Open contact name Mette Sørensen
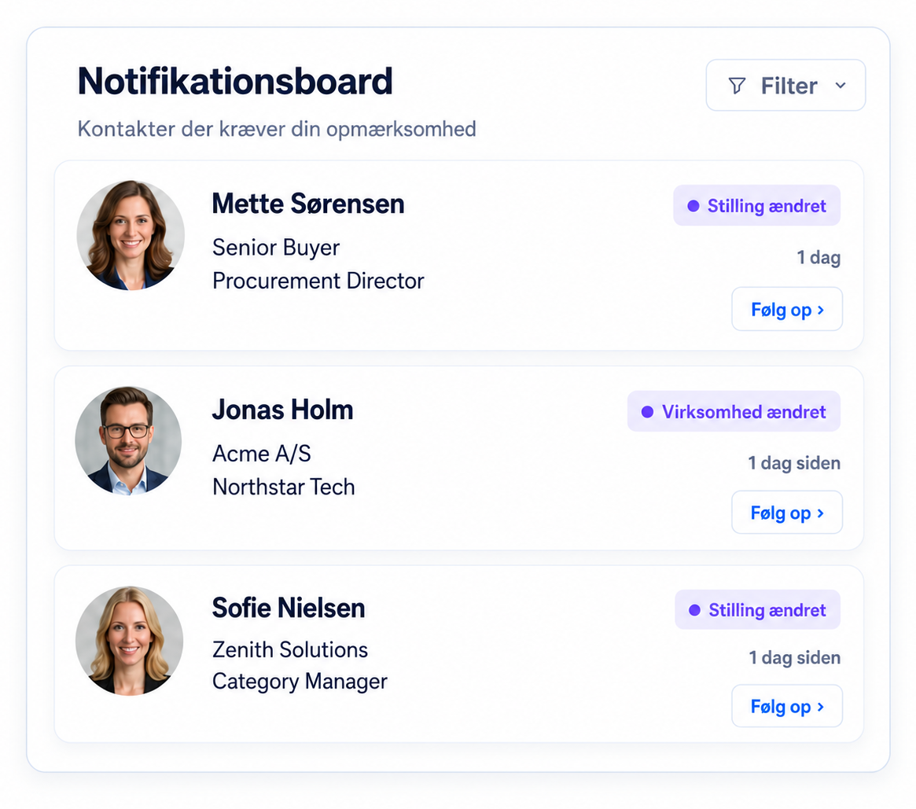 tap(308, 204)
